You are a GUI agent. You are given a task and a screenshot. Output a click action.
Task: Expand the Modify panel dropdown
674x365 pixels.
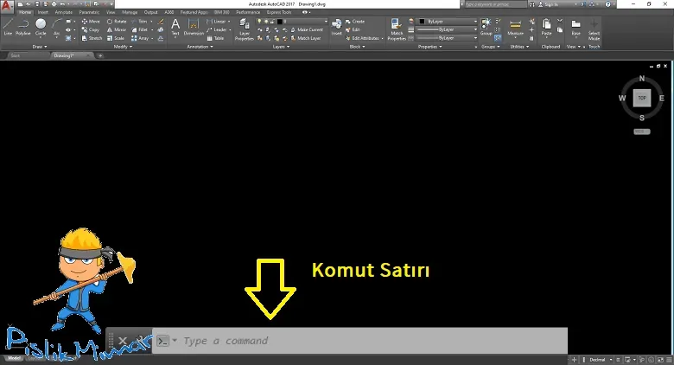coord(123,47)
